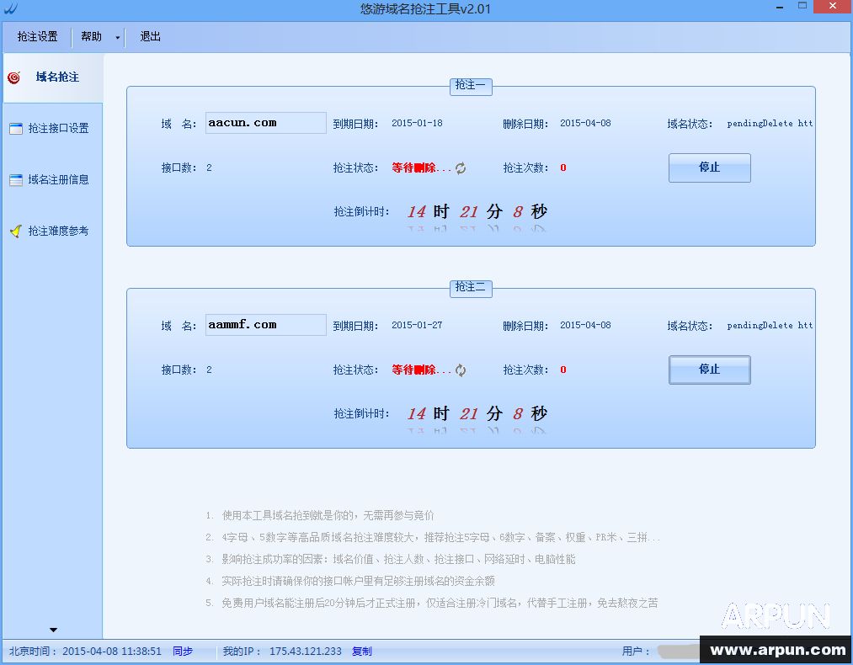Click the refresh icon beside 抢注一 status
Viewport: 853px width, 665px height.
tap(460, 168)
